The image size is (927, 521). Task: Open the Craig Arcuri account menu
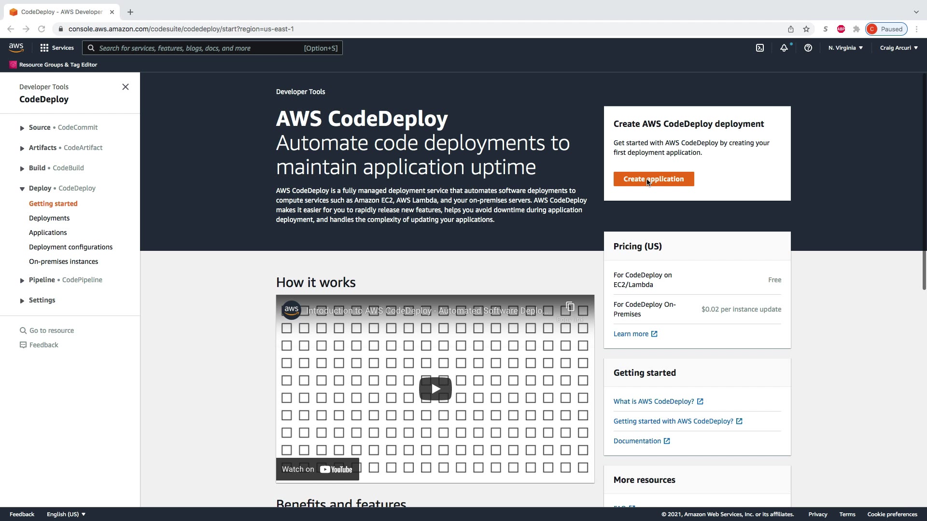899,48
